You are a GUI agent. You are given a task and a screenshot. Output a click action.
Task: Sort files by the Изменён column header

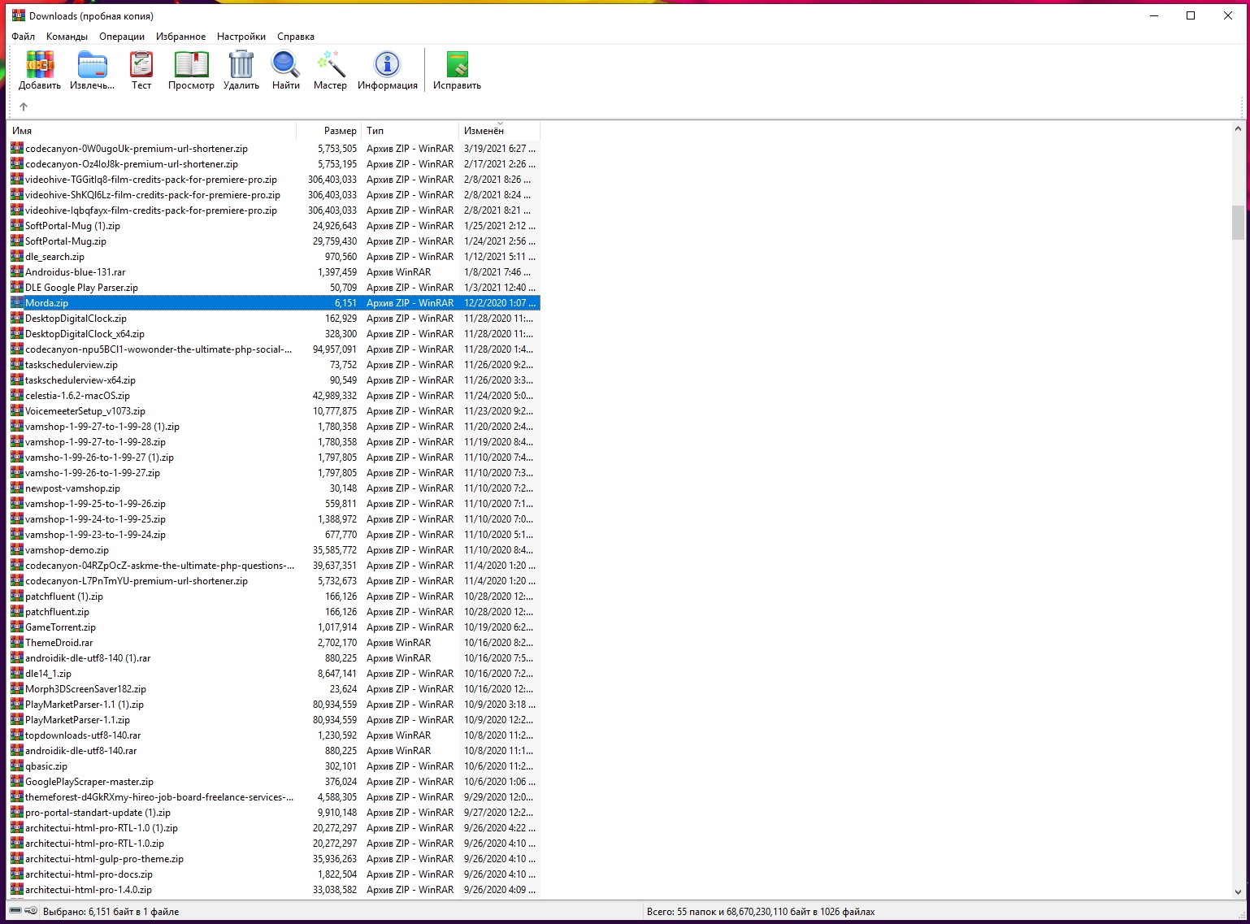click(x=500, y=131)
